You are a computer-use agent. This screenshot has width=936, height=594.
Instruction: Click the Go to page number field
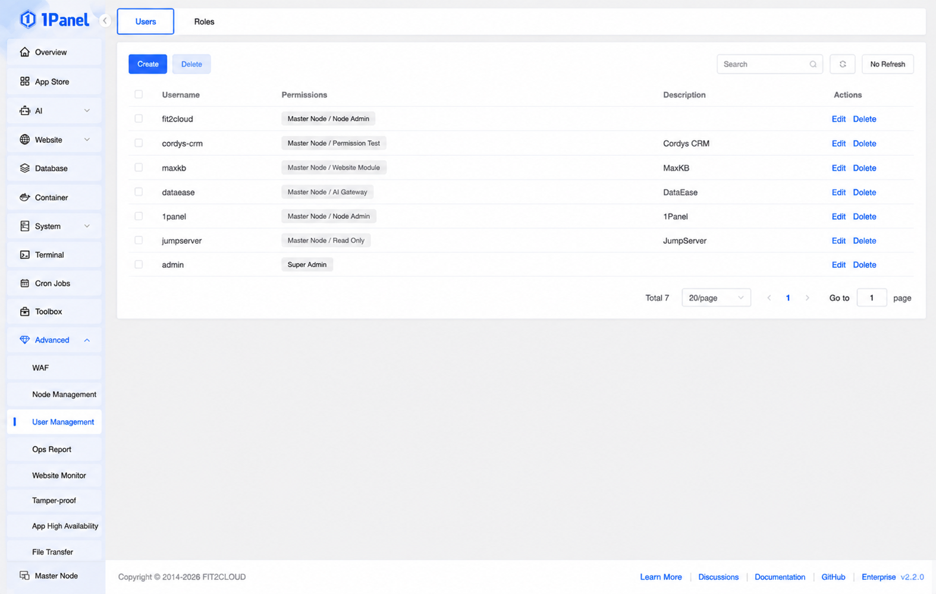tap(871, 298)
